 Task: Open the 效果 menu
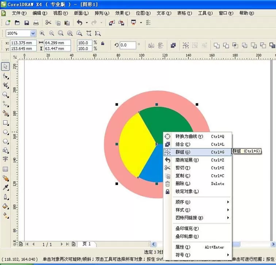pyautogui.click(x=123, y=13)
